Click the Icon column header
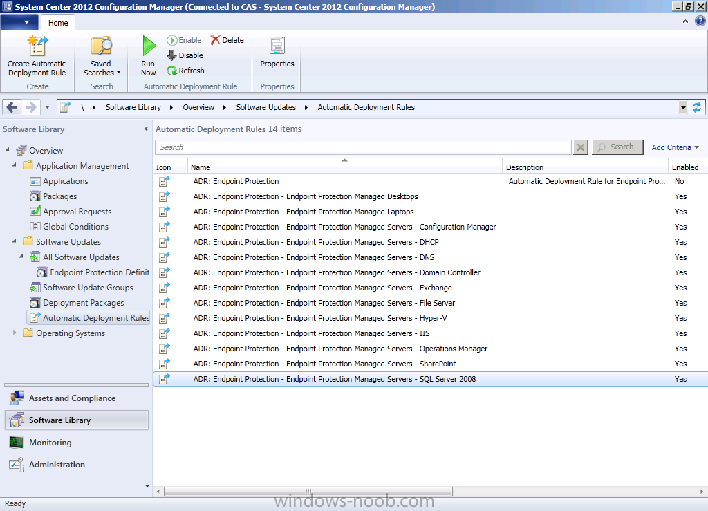 pos(170,167)
